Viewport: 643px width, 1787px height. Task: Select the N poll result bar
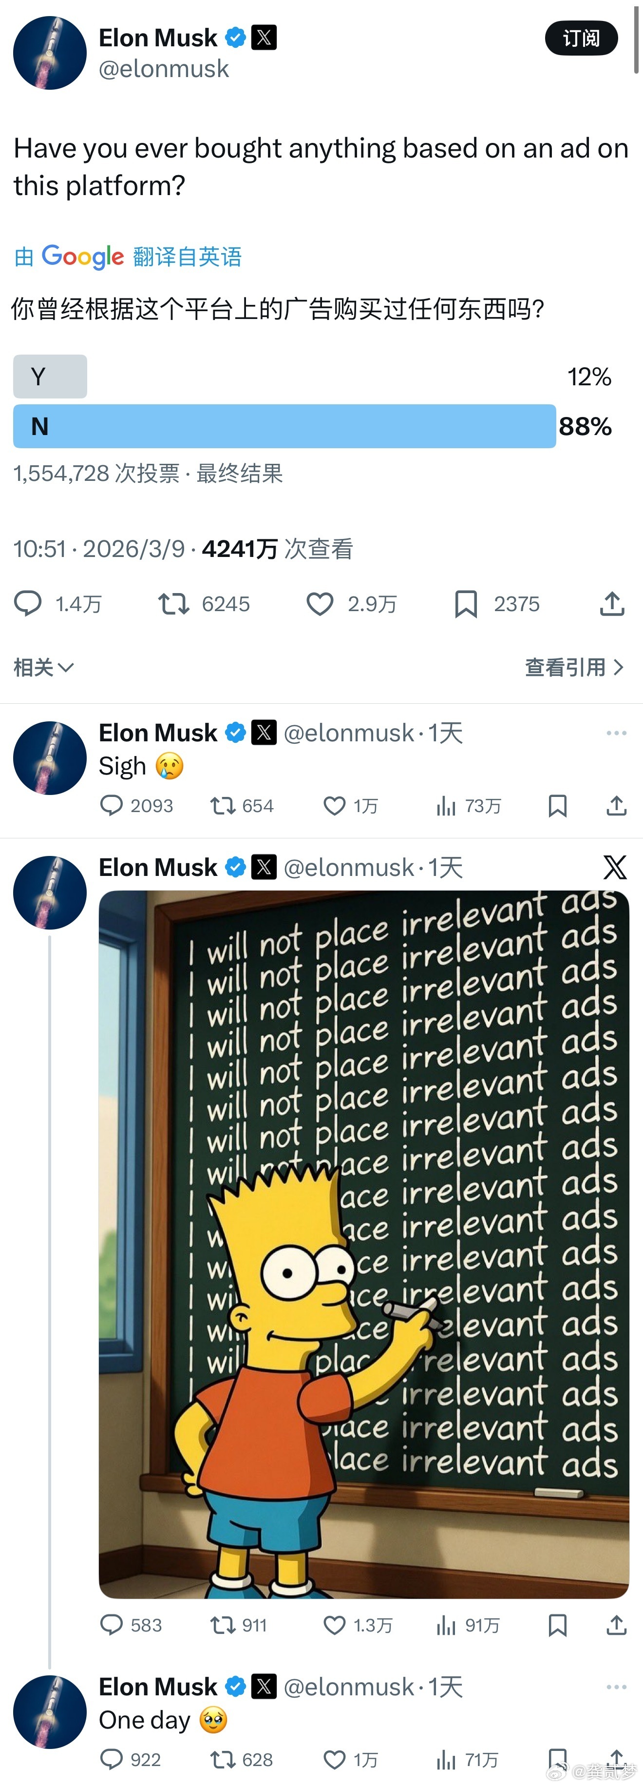coord(285,426)
